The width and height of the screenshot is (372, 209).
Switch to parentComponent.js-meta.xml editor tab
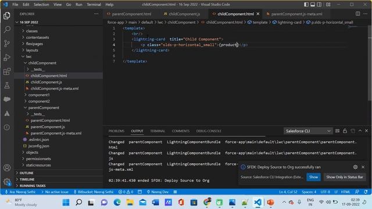[296, 14]
